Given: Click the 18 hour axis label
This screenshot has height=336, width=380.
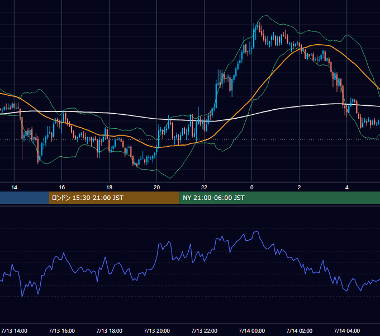Looking at the screenshot, I should [x=110, y=188].
